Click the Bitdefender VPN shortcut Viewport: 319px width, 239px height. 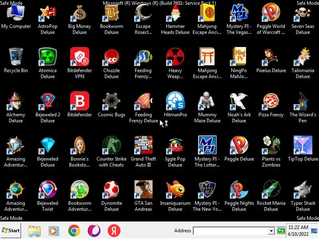(79, 63)
